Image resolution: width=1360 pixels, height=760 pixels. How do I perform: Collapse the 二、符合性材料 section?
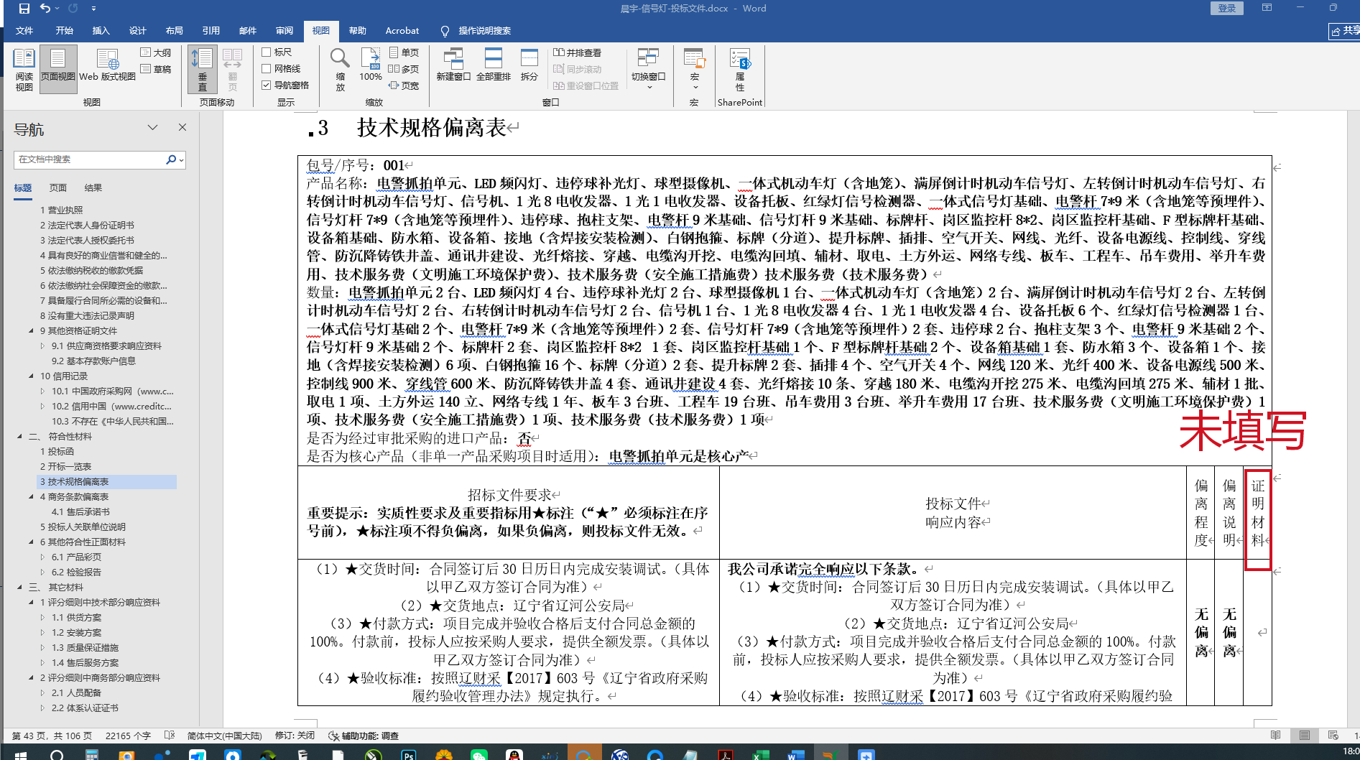point(19,437)
